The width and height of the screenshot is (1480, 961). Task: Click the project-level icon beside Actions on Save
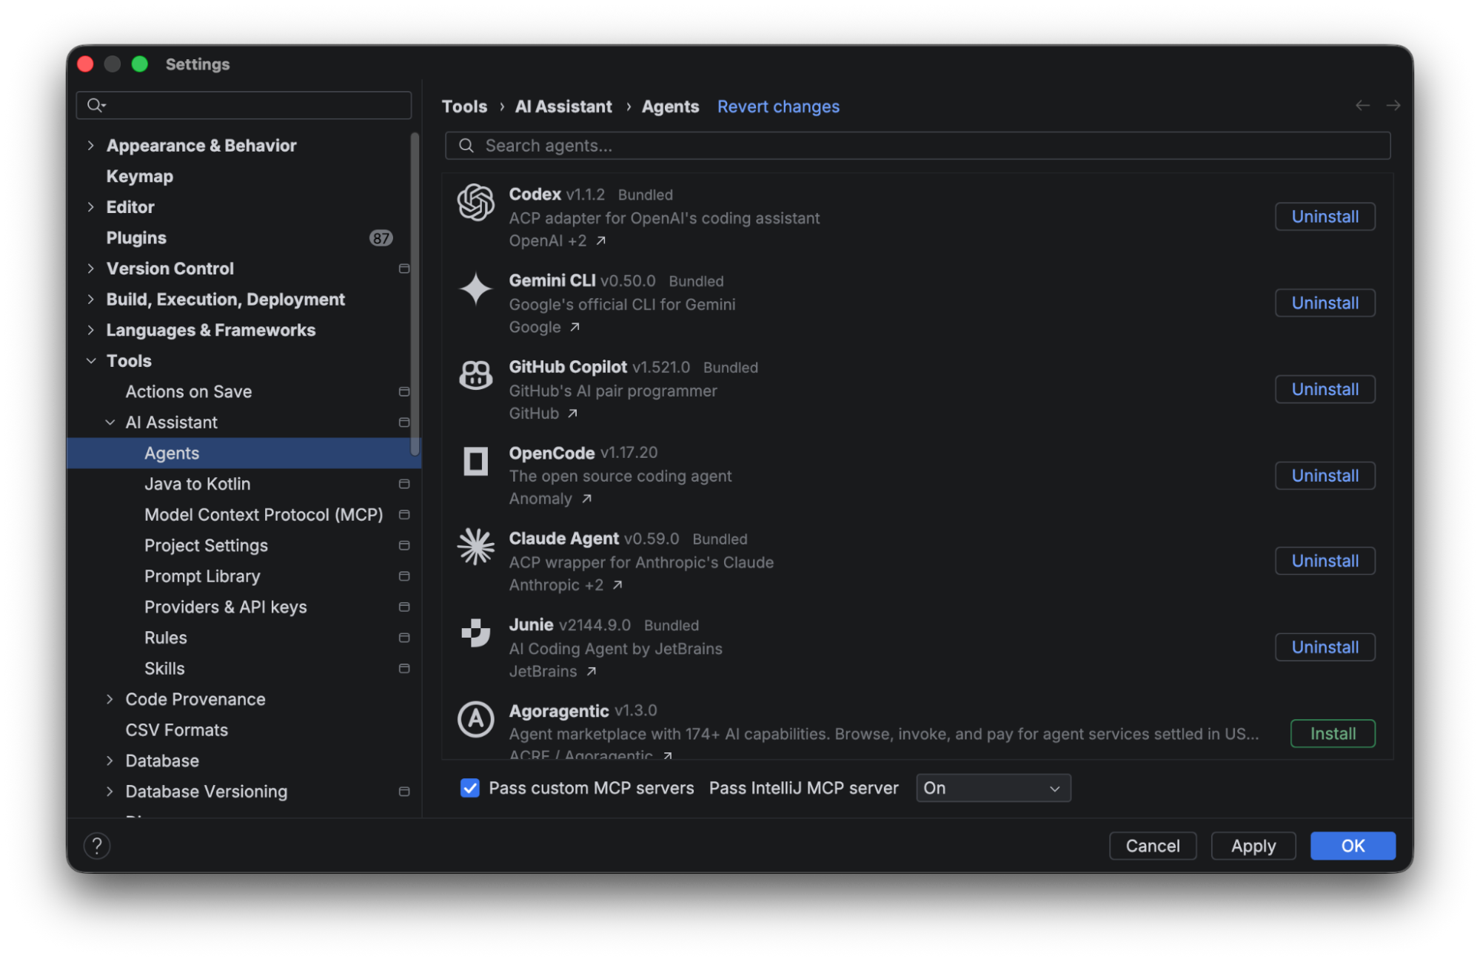[404, 391]
